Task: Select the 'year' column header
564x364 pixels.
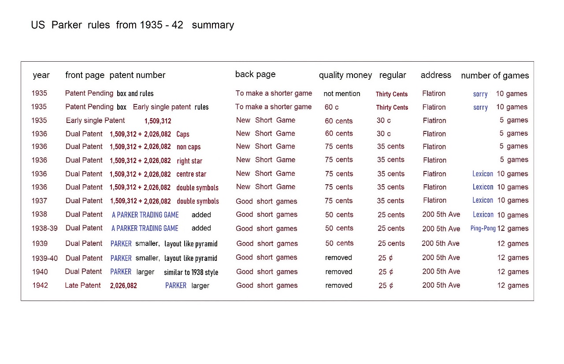Action: [41, 75]
